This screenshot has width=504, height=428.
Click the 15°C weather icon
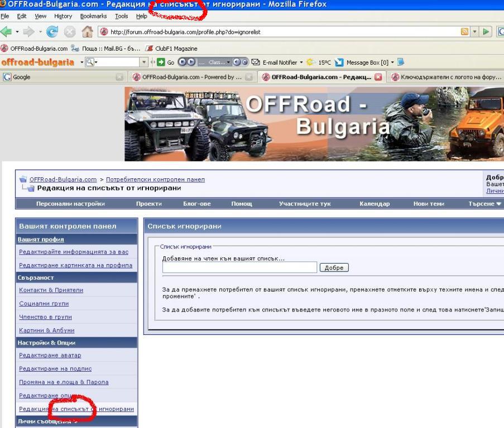pos(311,62)
